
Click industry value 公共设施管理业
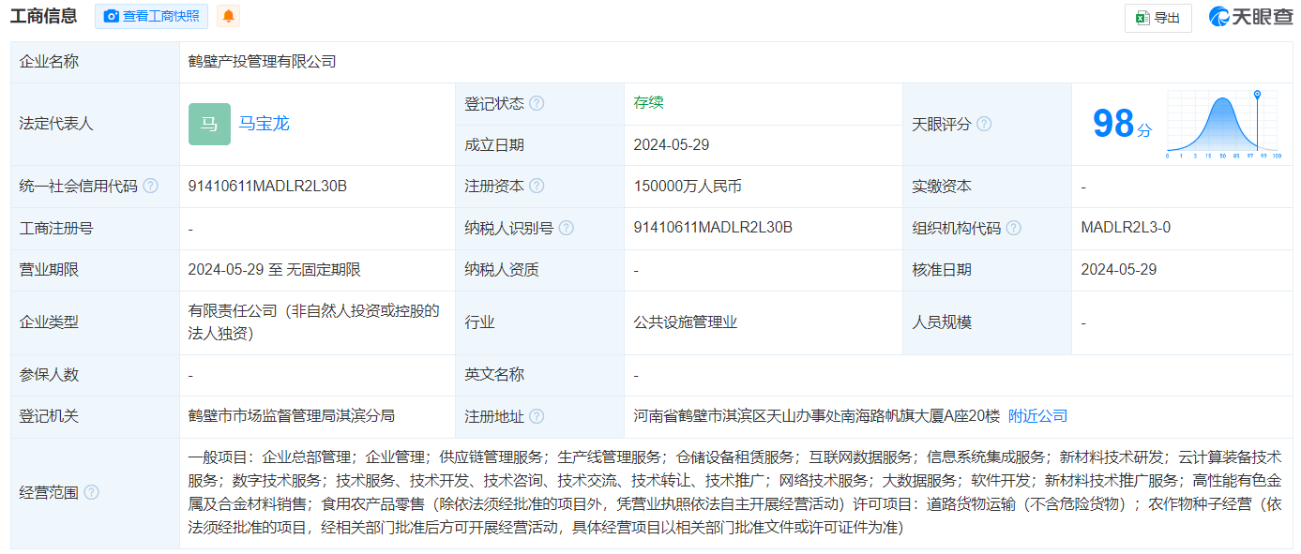(686, 322)
